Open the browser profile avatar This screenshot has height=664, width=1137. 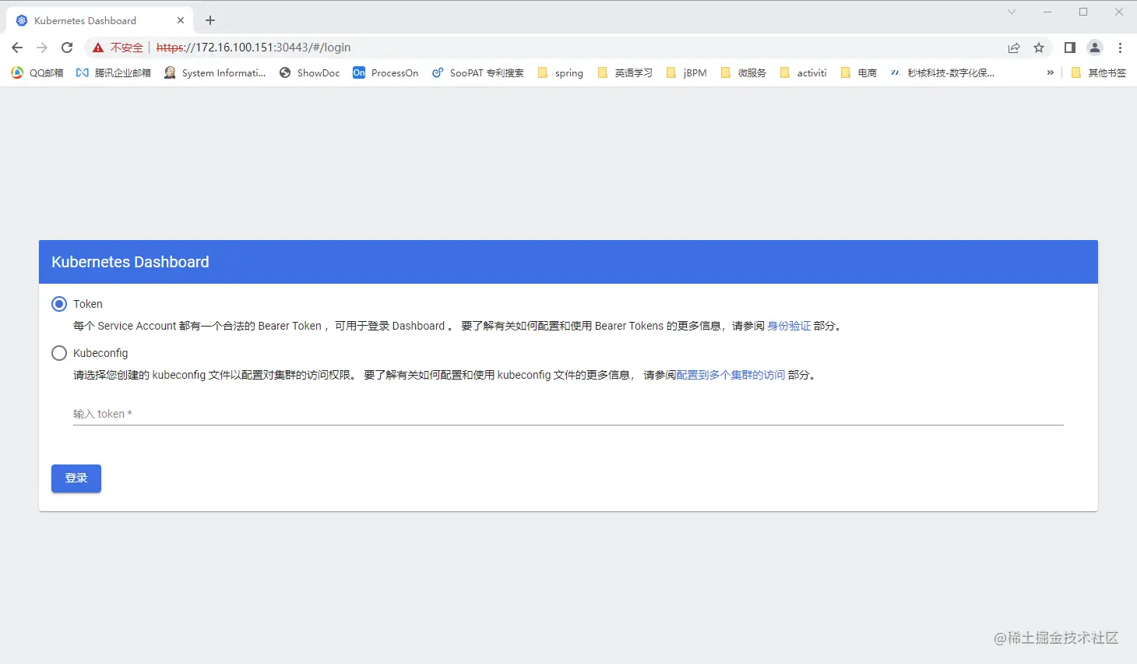point(1095,48)
